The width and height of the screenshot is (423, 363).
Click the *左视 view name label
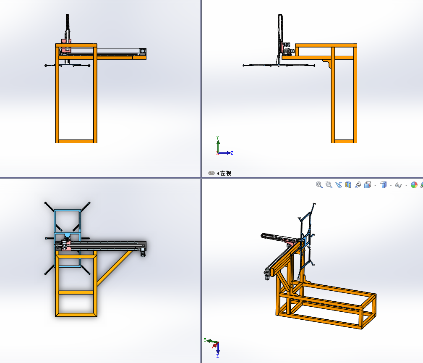point(224,173)
